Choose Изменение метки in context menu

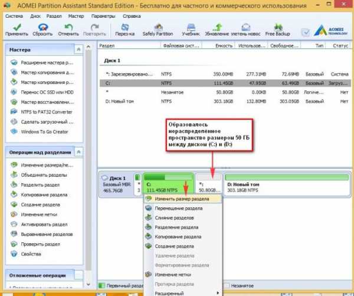tap(183, 275)
